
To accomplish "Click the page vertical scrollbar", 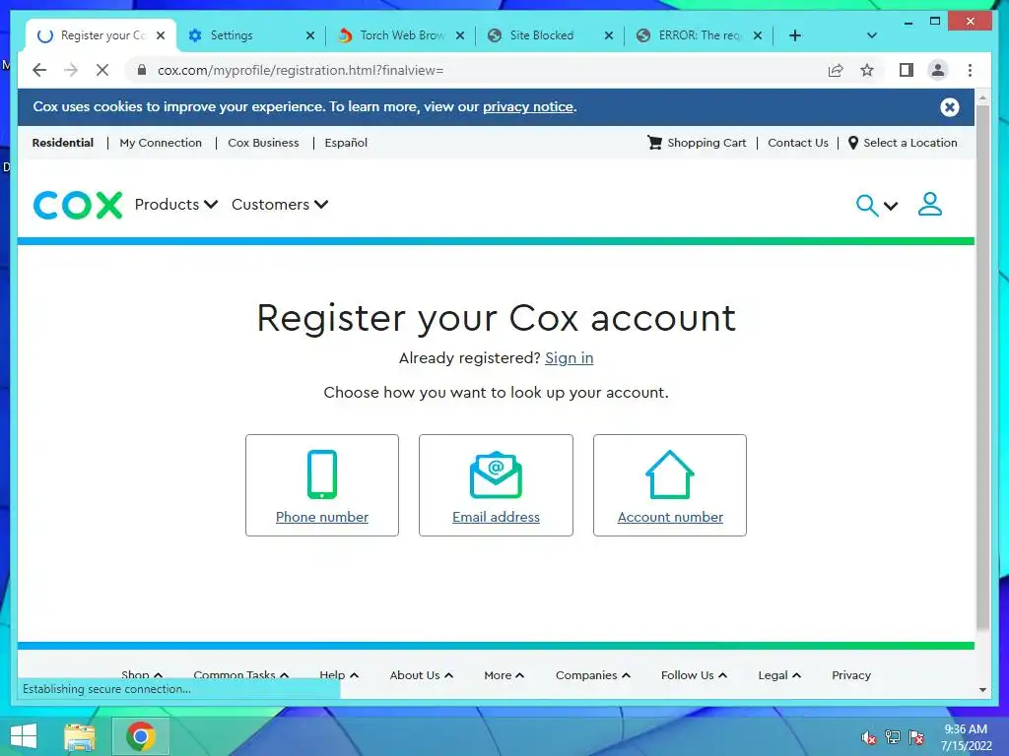I will click(x=982, y=366).
